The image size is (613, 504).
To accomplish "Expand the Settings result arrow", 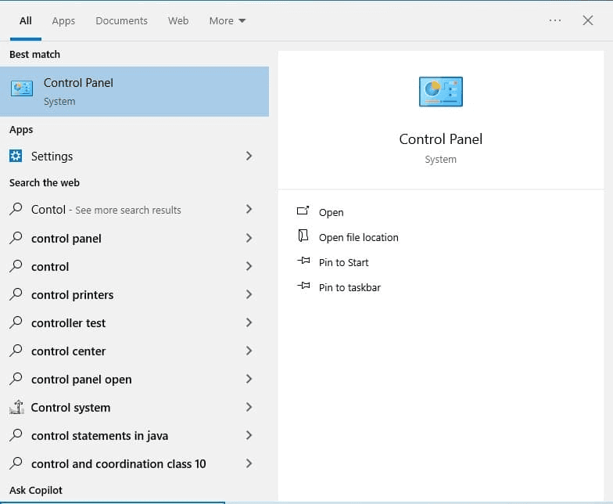I will point(249,156).
